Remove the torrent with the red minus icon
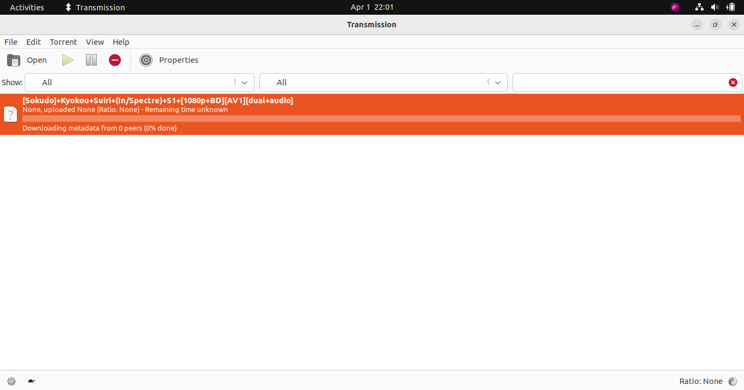The image size is (744, 390). tap(114, 60)
